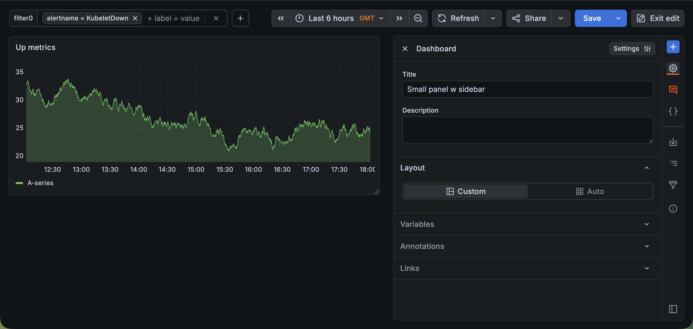Expand the Annotations section
693x329 pixels.
[x=527, y=246]
